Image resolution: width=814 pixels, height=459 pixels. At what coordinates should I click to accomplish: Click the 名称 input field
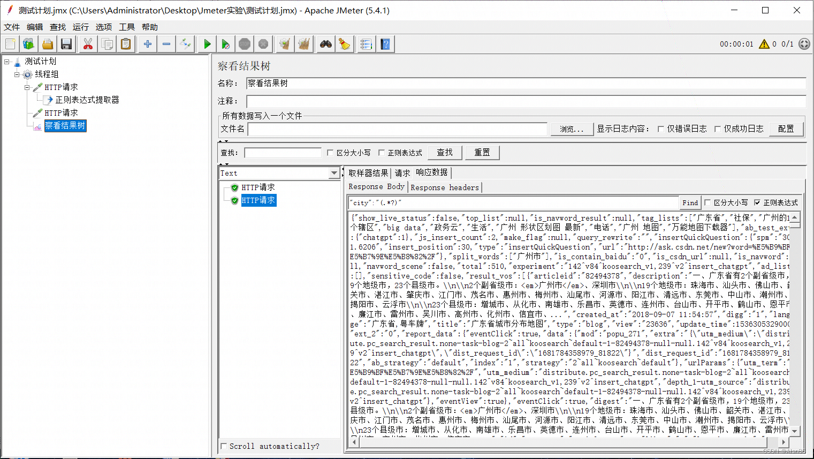pos(526,83)
